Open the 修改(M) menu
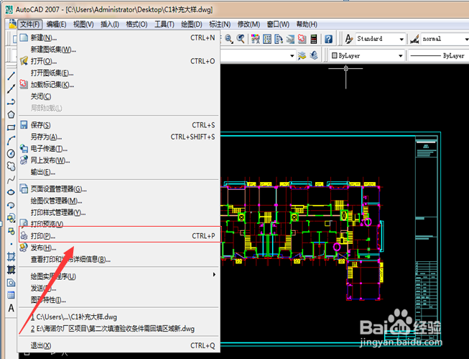This screenshot has width=469, height=359. point(249,24)
